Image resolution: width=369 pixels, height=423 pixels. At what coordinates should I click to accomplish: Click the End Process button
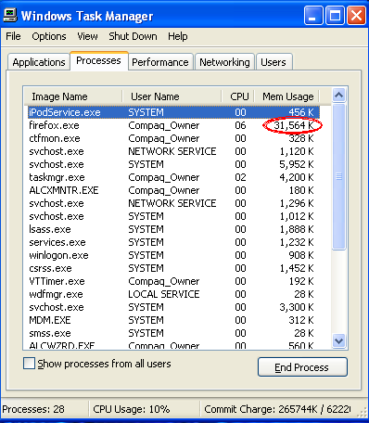(x=302, y=367)
